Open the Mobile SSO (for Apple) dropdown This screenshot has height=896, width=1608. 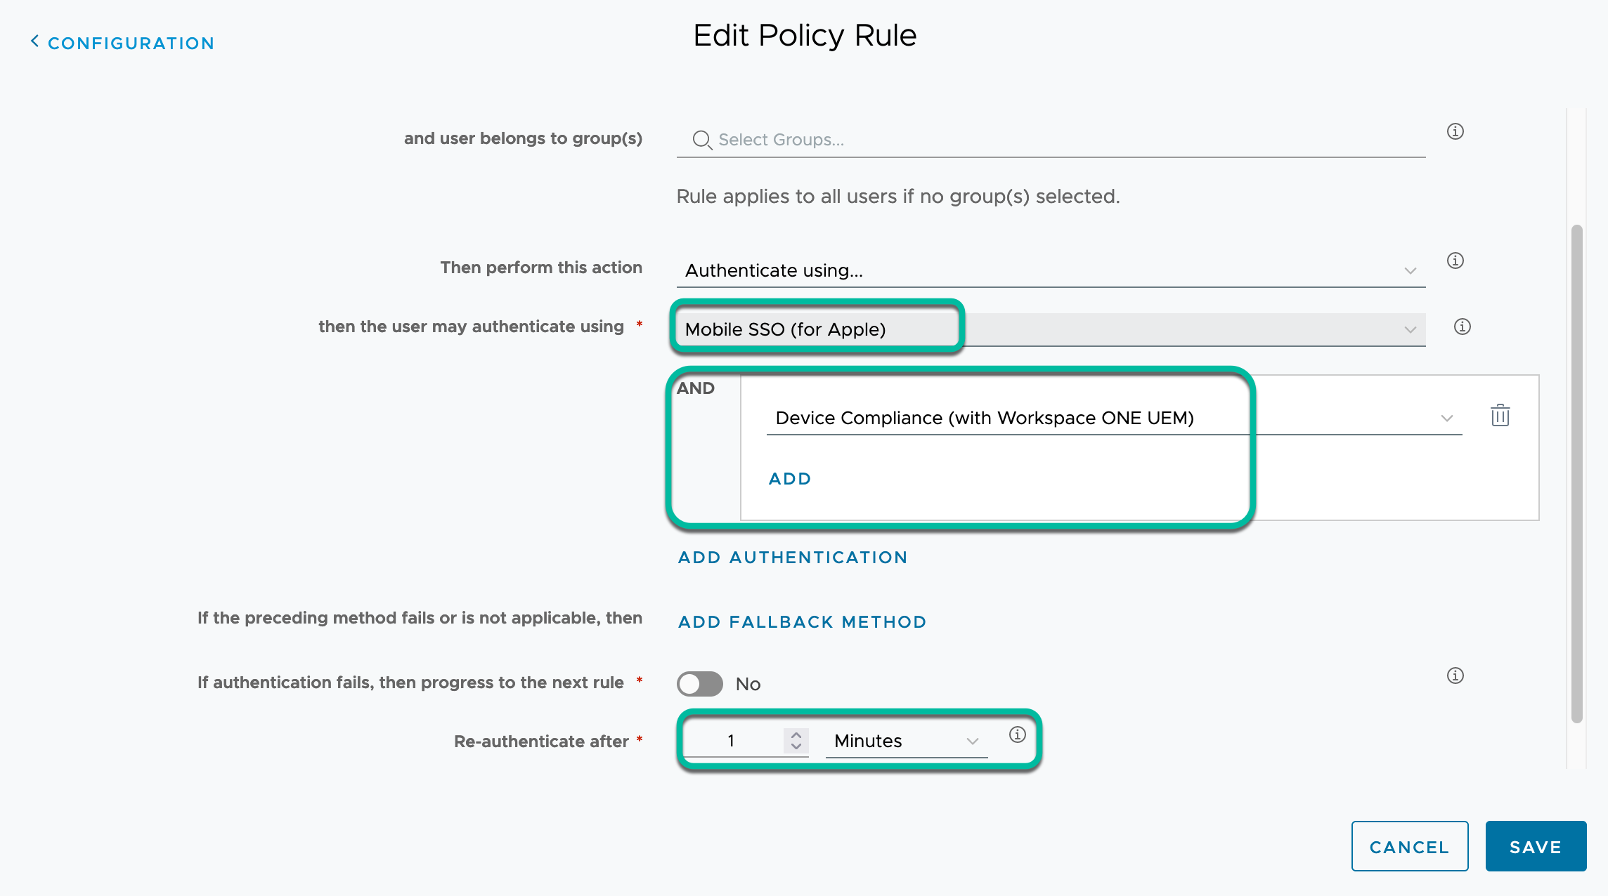(x=1411, y=329)
